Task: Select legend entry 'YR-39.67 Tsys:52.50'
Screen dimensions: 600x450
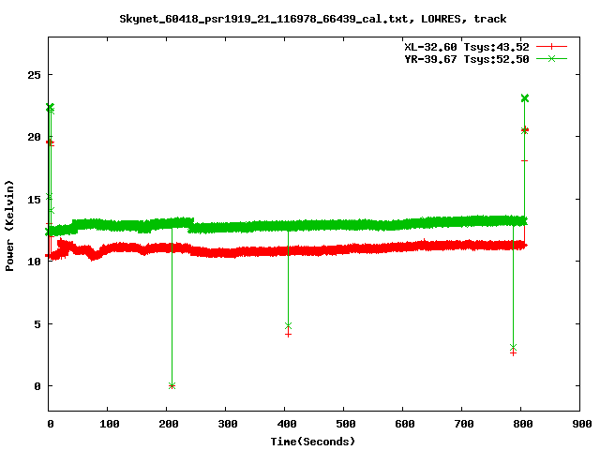Action: point(467,59)
